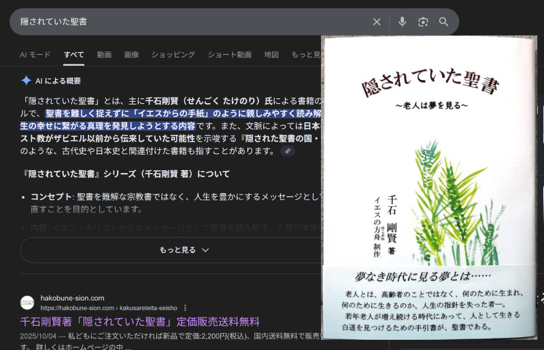544x350 pixels.
Task: Select the すべて tab
Action: coord(73,55)
